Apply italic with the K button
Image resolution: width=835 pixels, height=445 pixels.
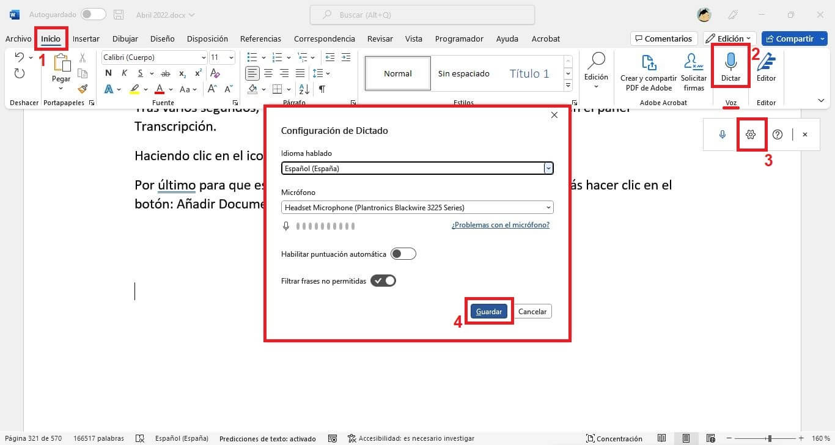[x=125, y=73]
